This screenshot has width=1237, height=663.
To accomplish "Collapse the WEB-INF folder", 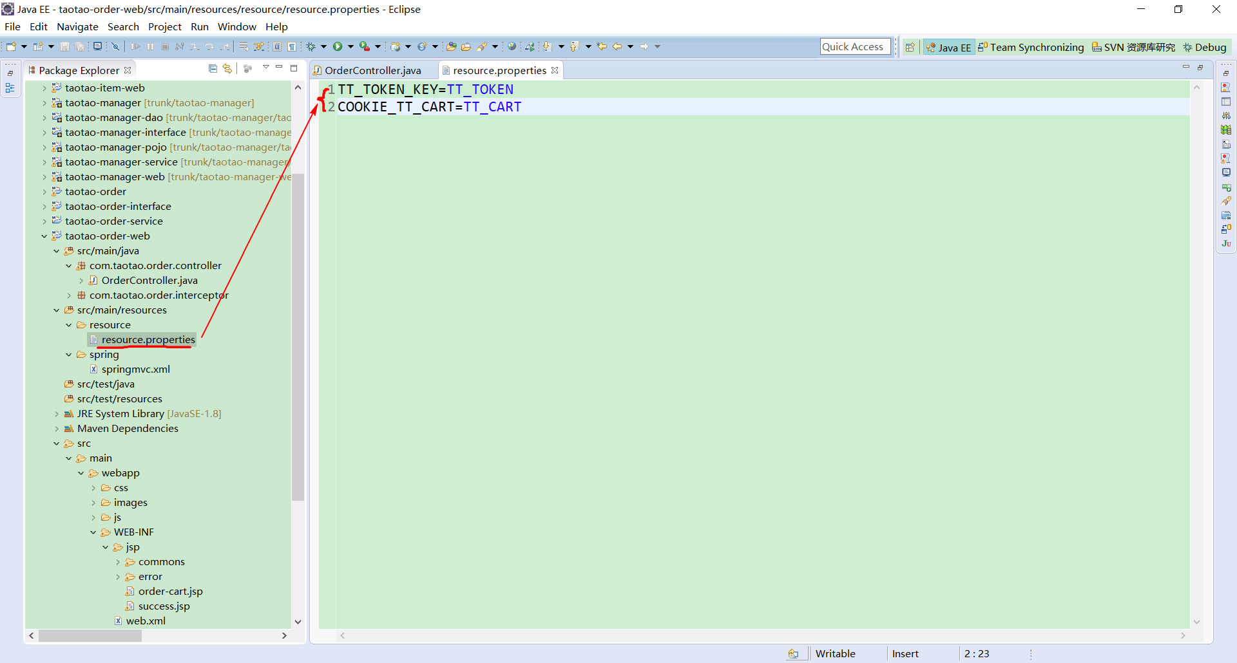I will [93, 532].
